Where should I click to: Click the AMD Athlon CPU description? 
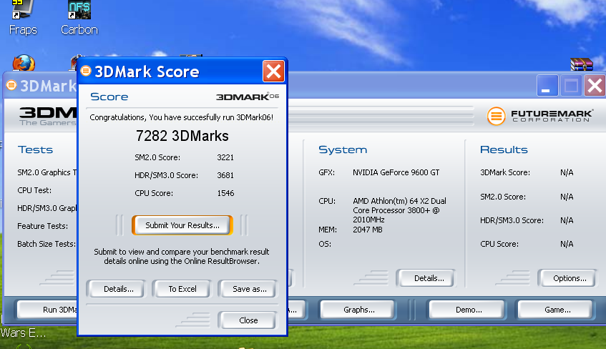pos(399,210)
